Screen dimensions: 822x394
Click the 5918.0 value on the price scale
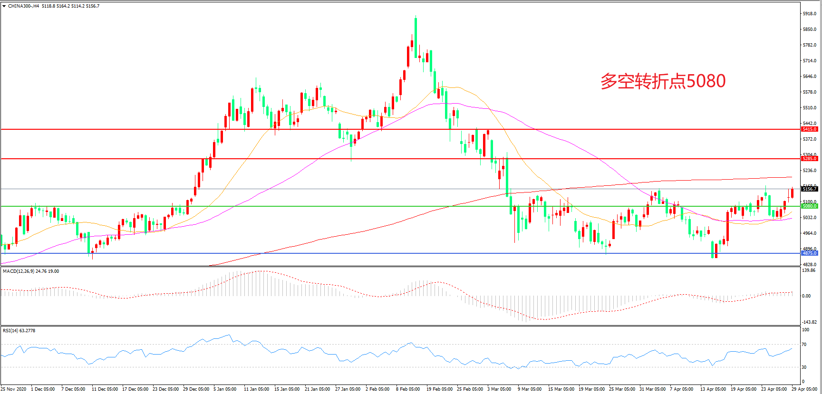coord(809,14)
